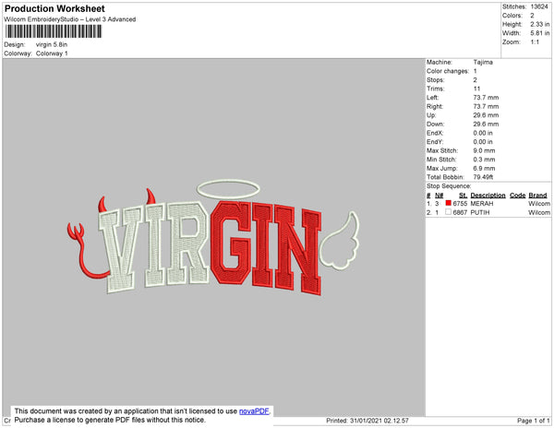Click the 'Description' column header
Viewport: 554px width, 428px height.
488,196
